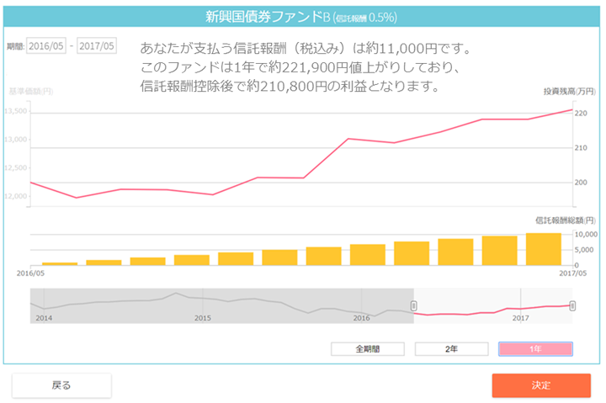Select the highlighted 1年 range button
The image size is (606, 403).
[x=535, y=348]
